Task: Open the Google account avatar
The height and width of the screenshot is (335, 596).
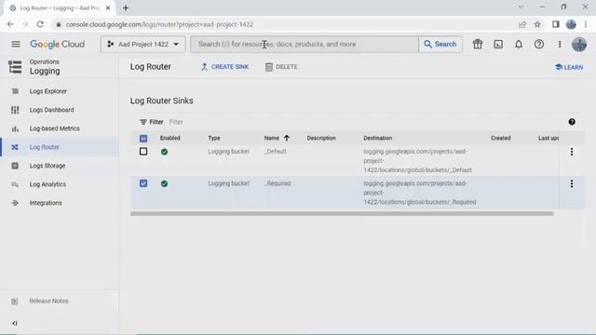Action: (x=579, y=44)
